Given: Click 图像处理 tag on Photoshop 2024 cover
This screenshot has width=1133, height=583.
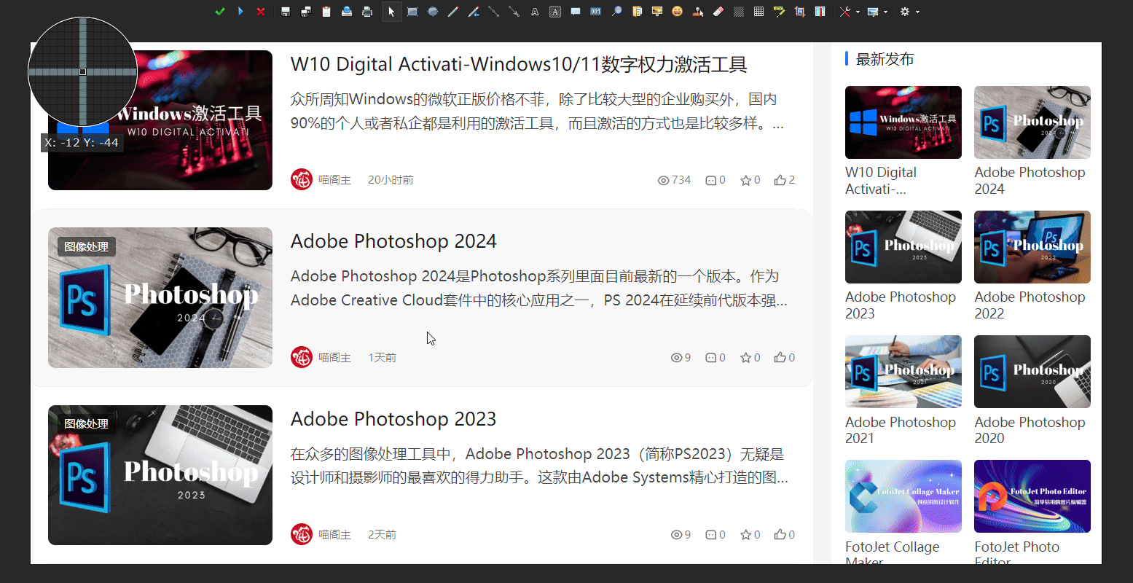Looking at the screenshot, I should tap(87, 246).
